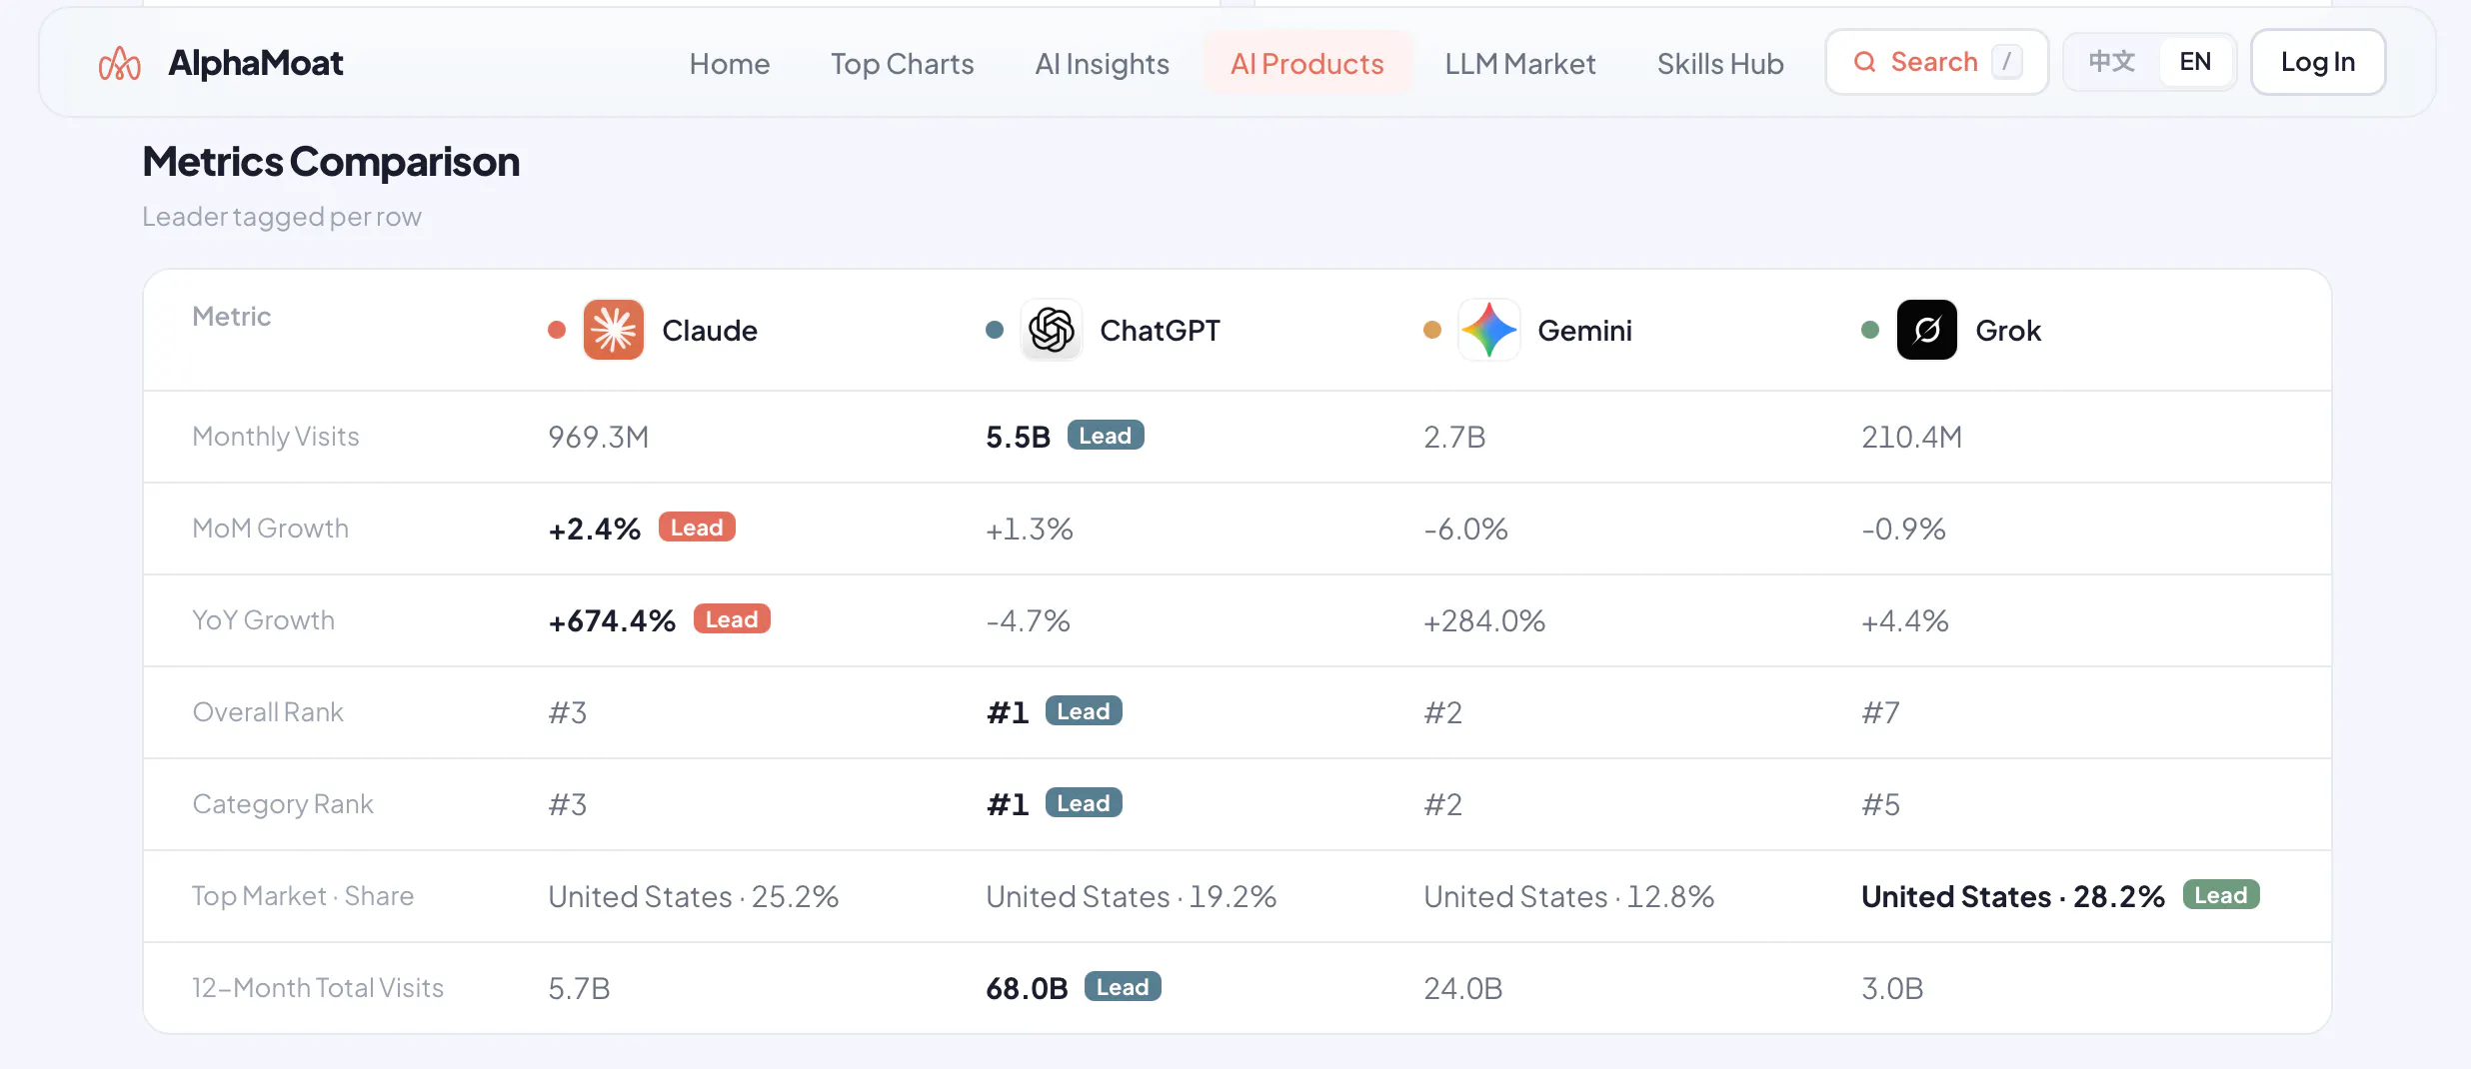Open the Skills Hub page
The height and width of the screenshot is (1069, 2471).
coord(1720,63)
